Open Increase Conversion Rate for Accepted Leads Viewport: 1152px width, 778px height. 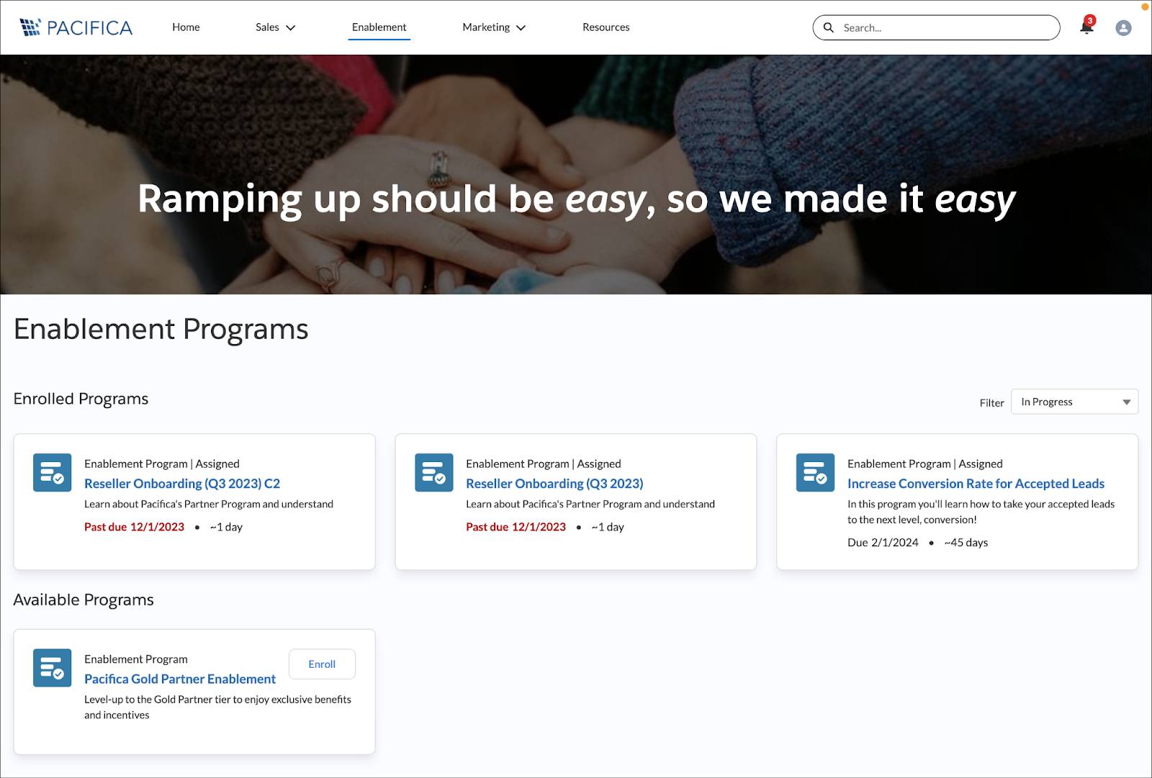[x=976, y=484]
